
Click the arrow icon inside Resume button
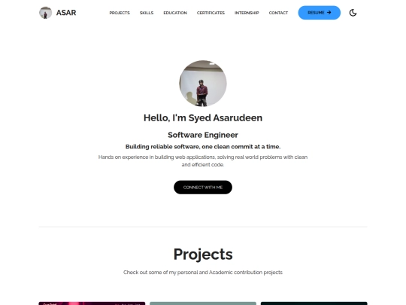(x=329, y=13)
